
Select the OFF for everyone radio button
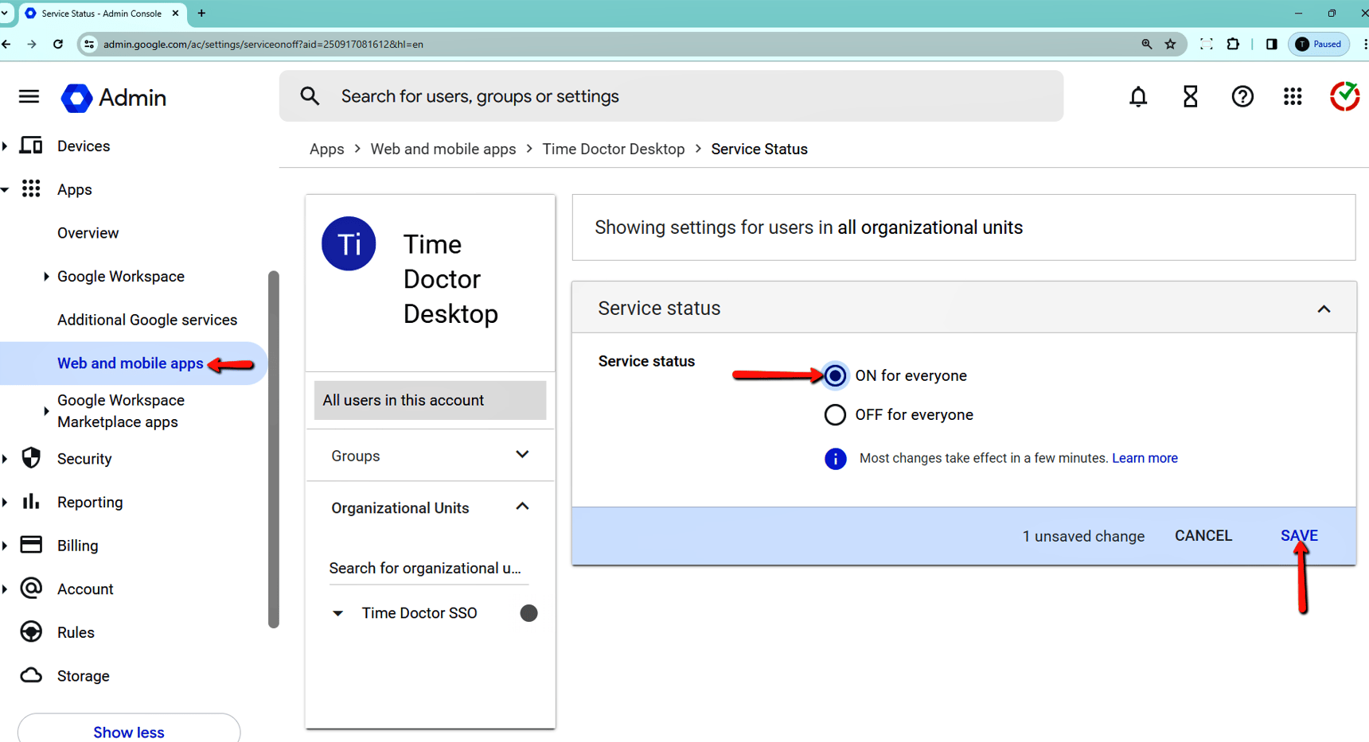[834, 414]
